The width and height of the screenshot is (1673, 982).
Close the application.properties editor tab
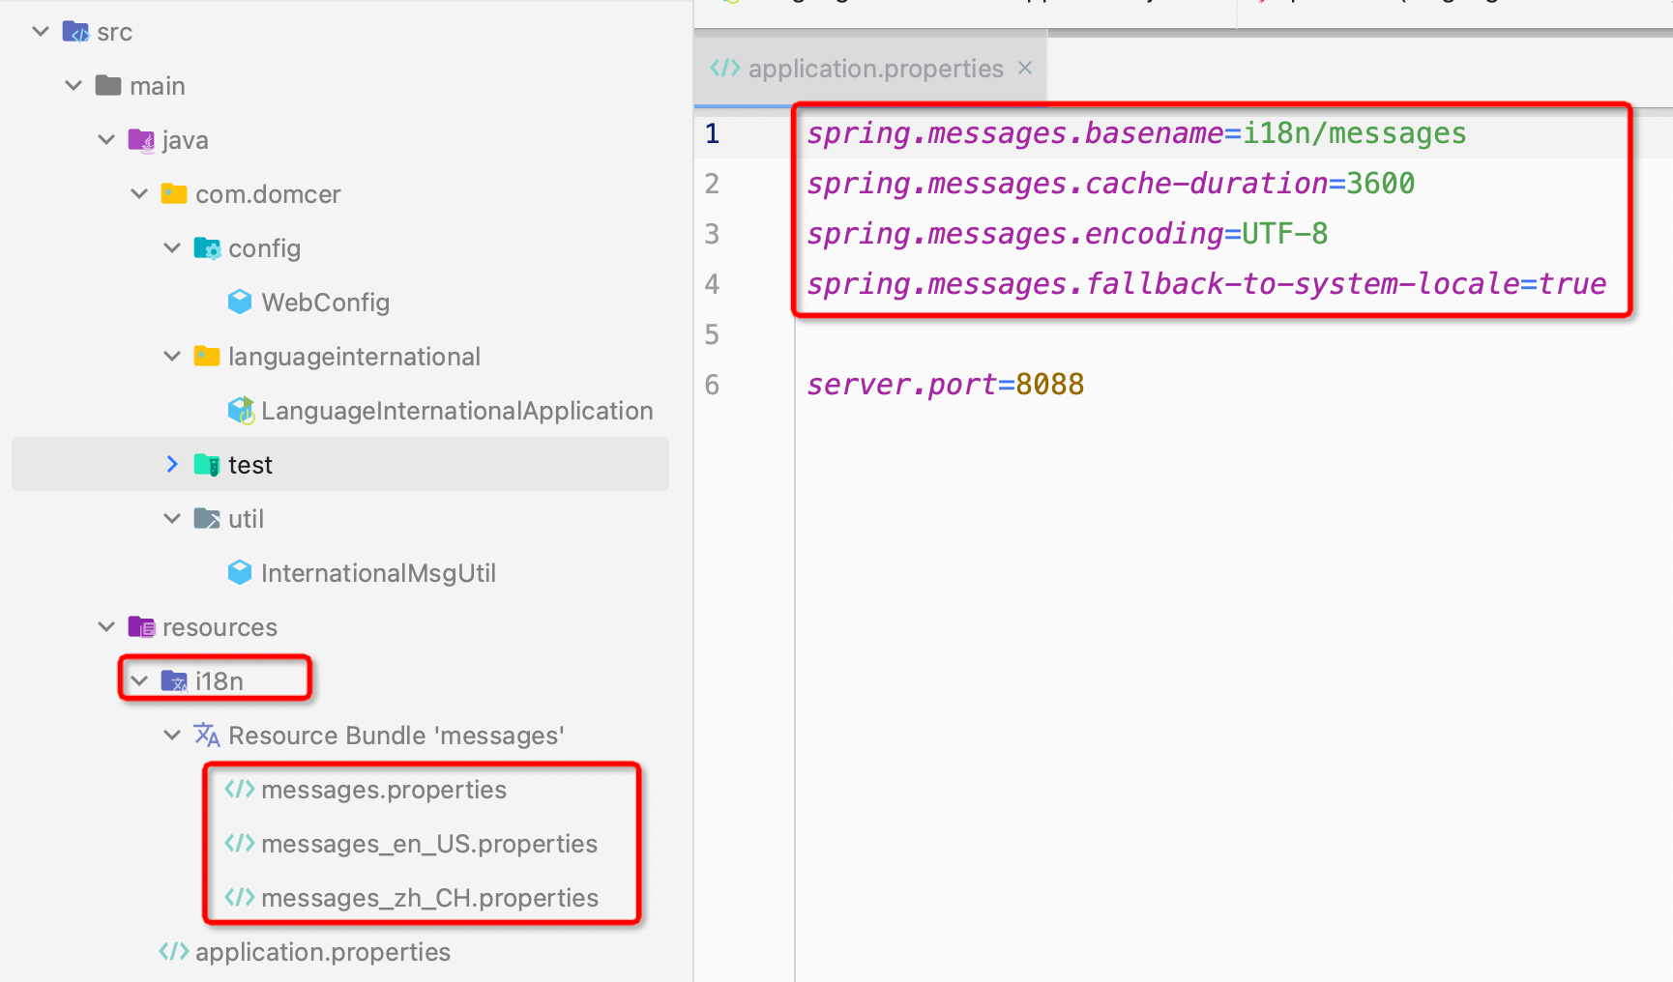tap(1025, 68)
